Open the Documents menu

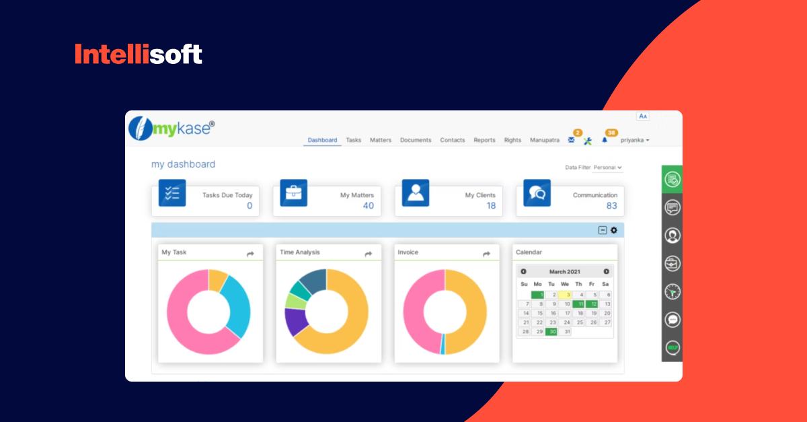tap(416, 140)
